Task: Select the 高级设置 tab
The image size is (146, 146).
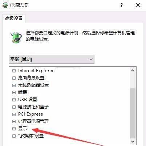Action: pyautogui.click(x=14, y=18)
